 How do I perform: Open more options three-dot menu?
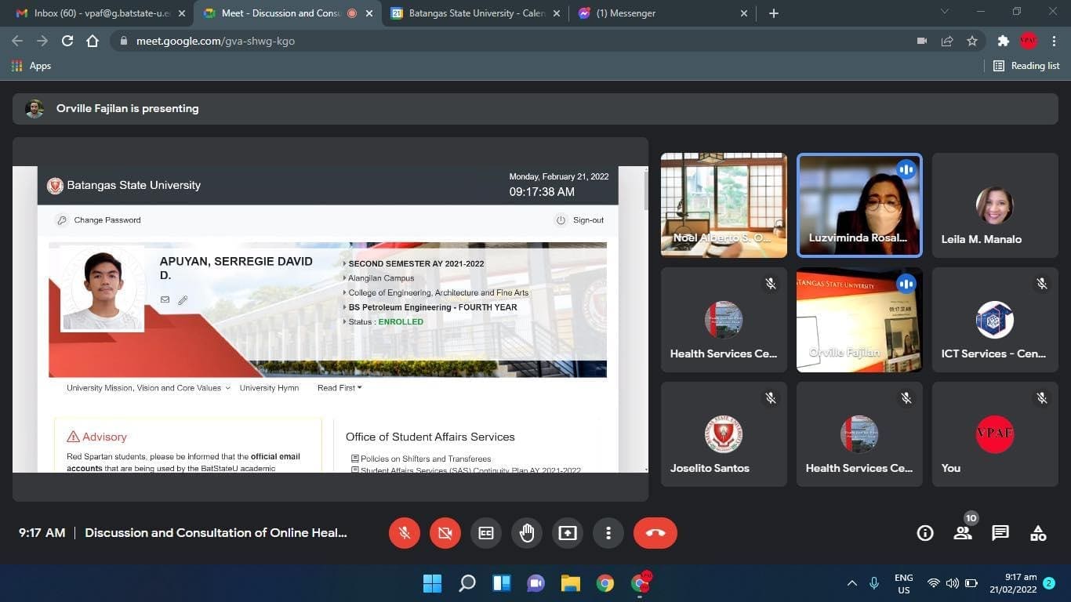608,533
